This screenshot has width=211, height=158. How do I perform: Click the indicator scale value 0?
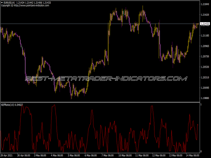click(x=201, y=151)
